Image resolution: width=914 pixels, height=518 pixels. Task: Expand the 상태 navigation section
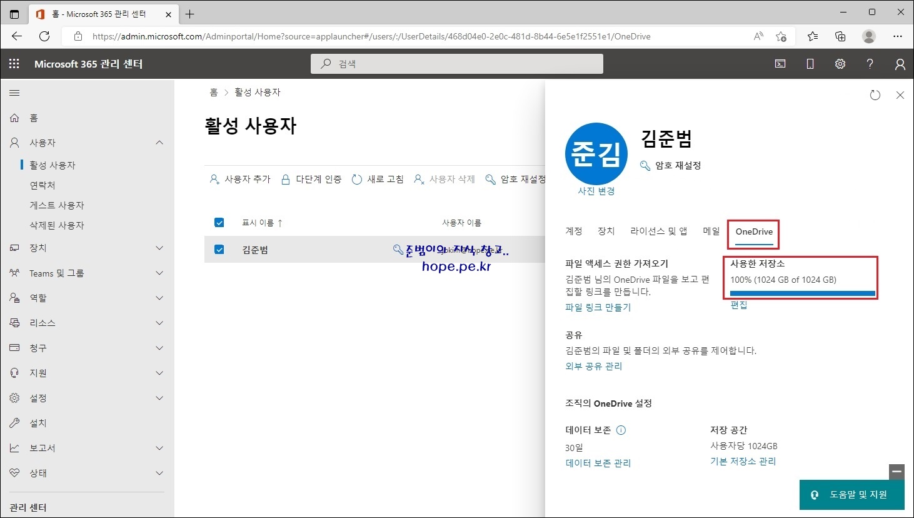point(159,473)
